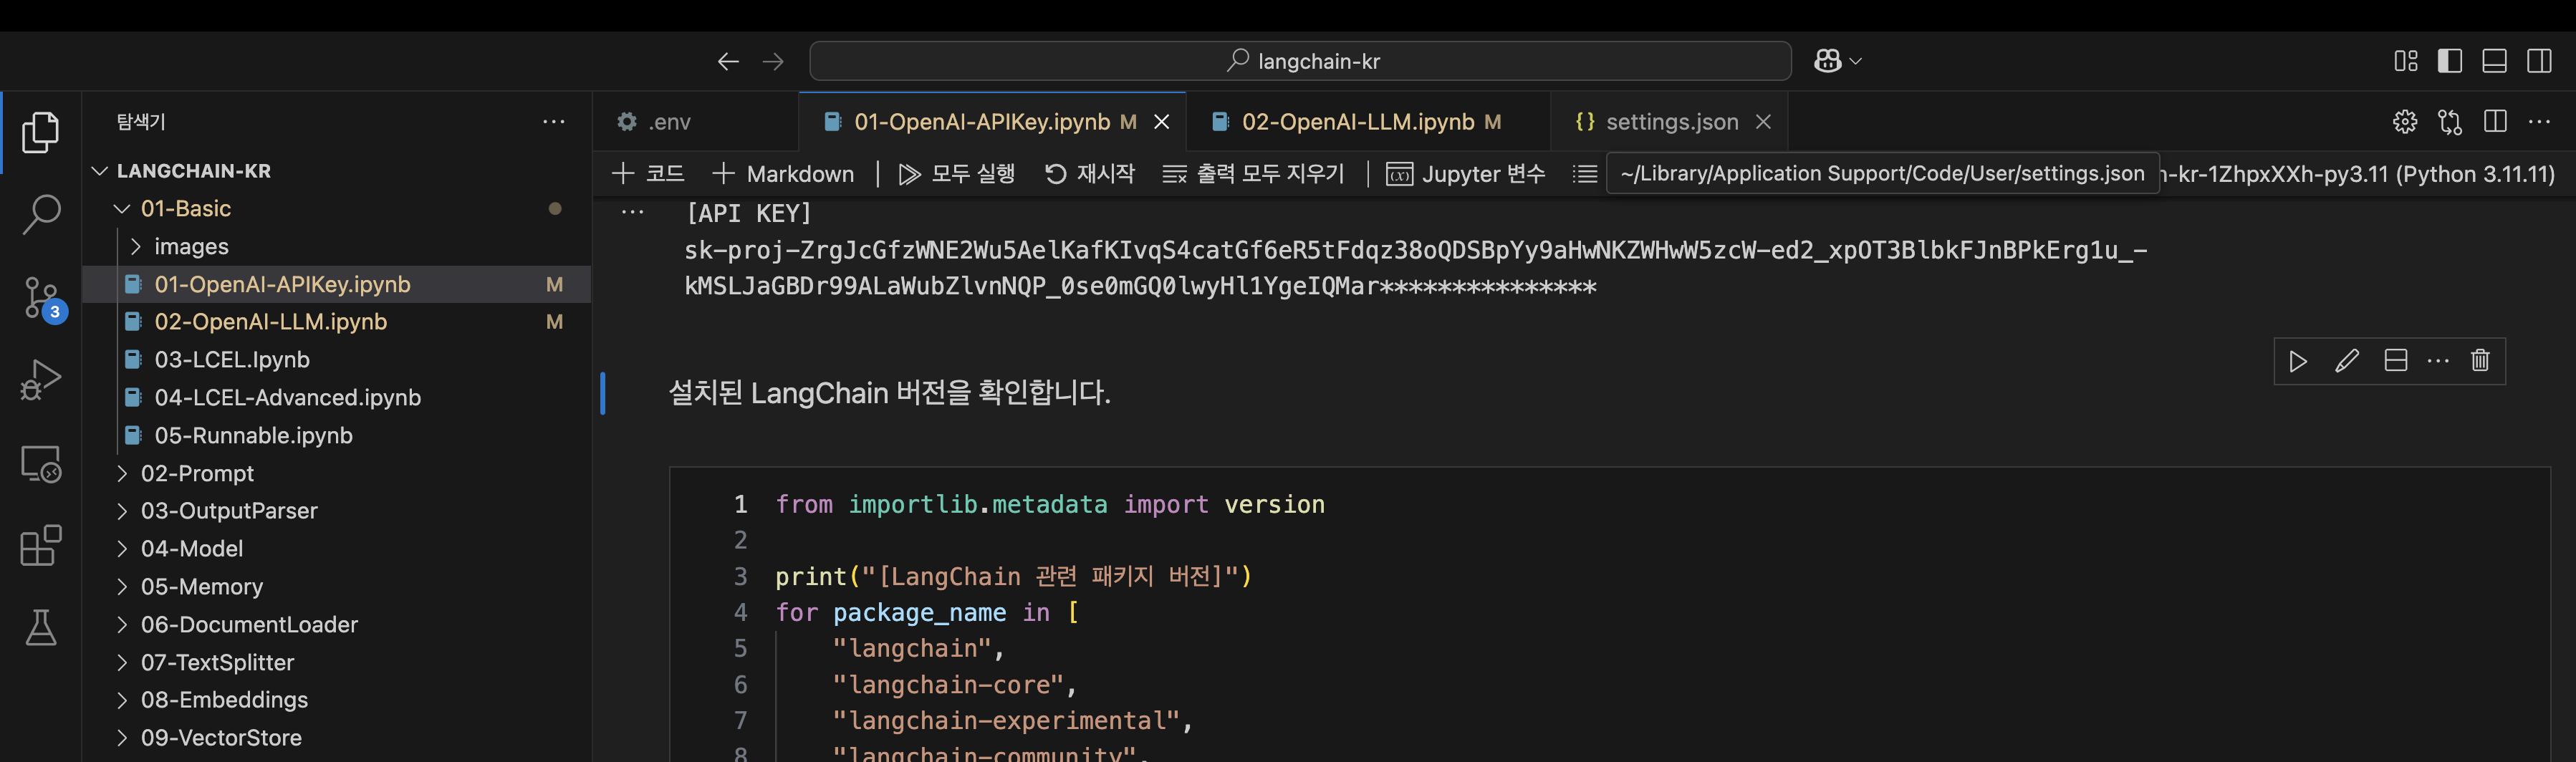Switch to 02-OpenAI-LLM.ipynb tab
The width and height of the screenshot is (2576, 762).
(1368, 122)
